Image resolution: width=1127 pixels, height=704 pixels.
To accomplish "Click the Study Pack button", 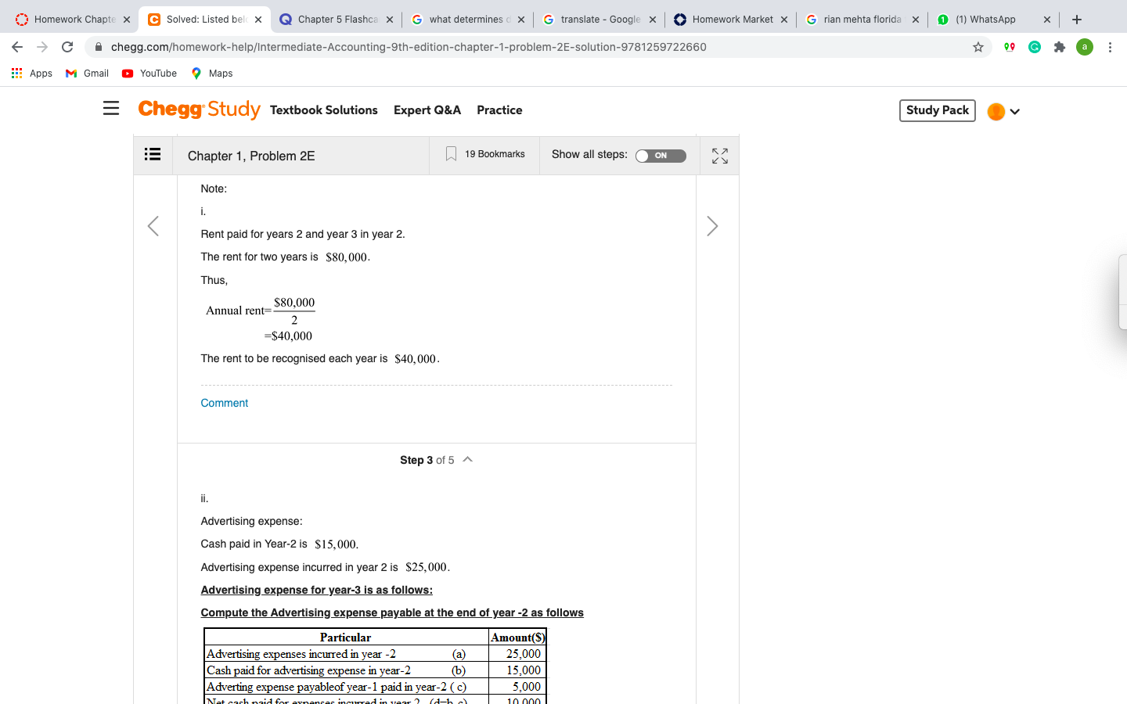I will (938, 110).
